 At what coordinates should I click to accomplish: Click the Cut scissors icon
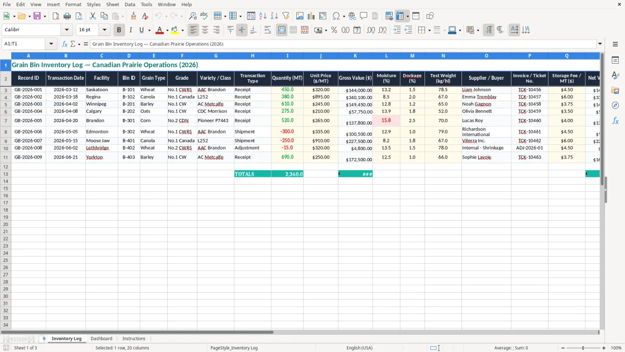click(93, 16)
